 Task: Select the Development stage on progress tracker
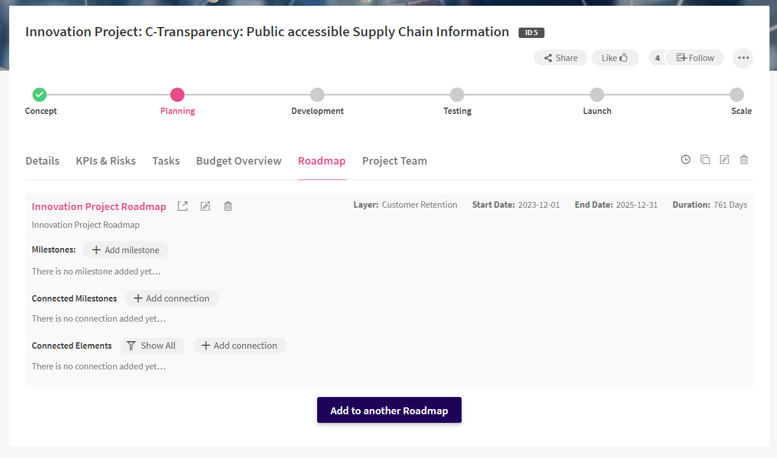pos(317,95)
